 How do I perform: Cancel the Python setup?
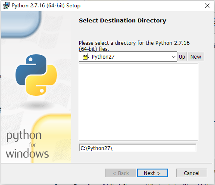192,173
